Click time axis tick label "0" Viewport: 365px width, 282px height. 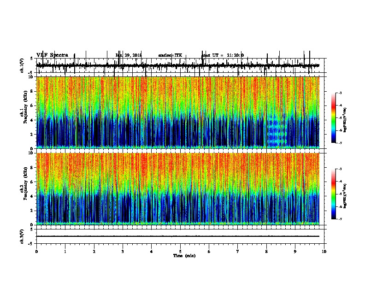point(36,251)
